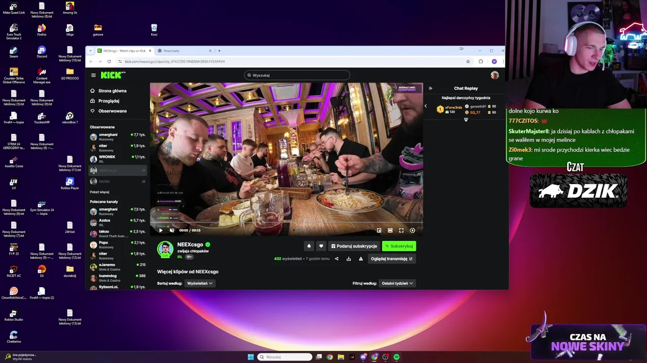647x363 pixels.
Task: Reload the page in Chrome
Action: [x=109, y=62]
